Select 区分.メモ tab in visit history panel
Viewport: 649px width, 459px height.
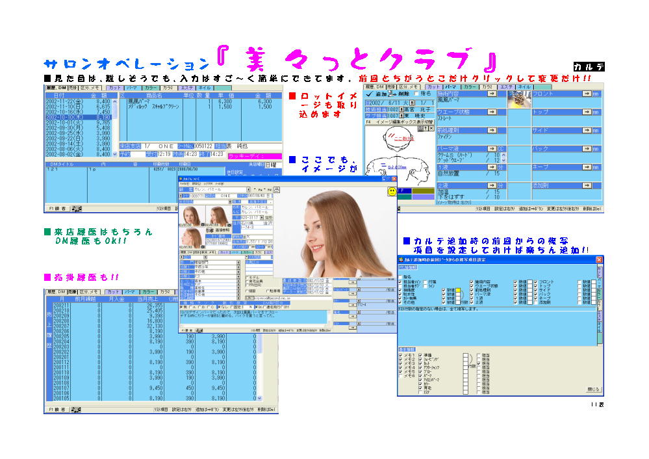click(x=90, y=88)
